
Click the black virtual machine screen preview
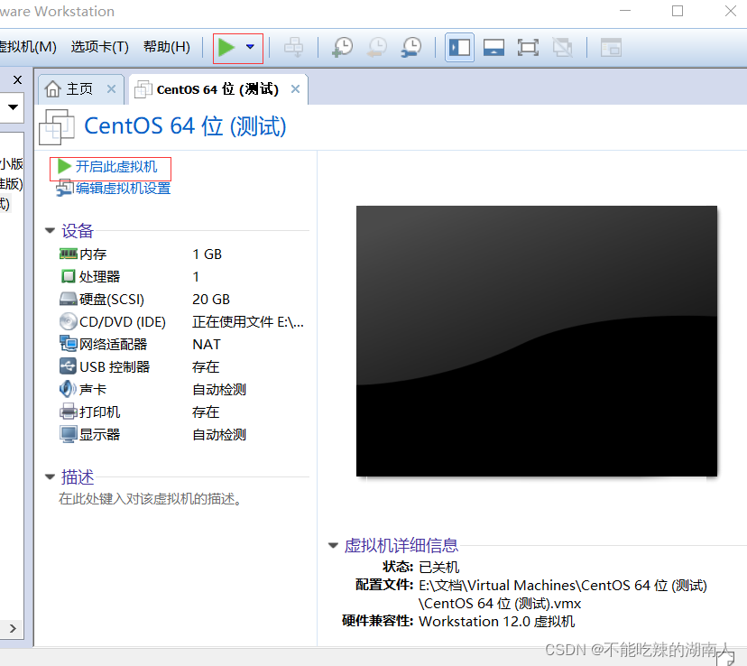(537, 341)
